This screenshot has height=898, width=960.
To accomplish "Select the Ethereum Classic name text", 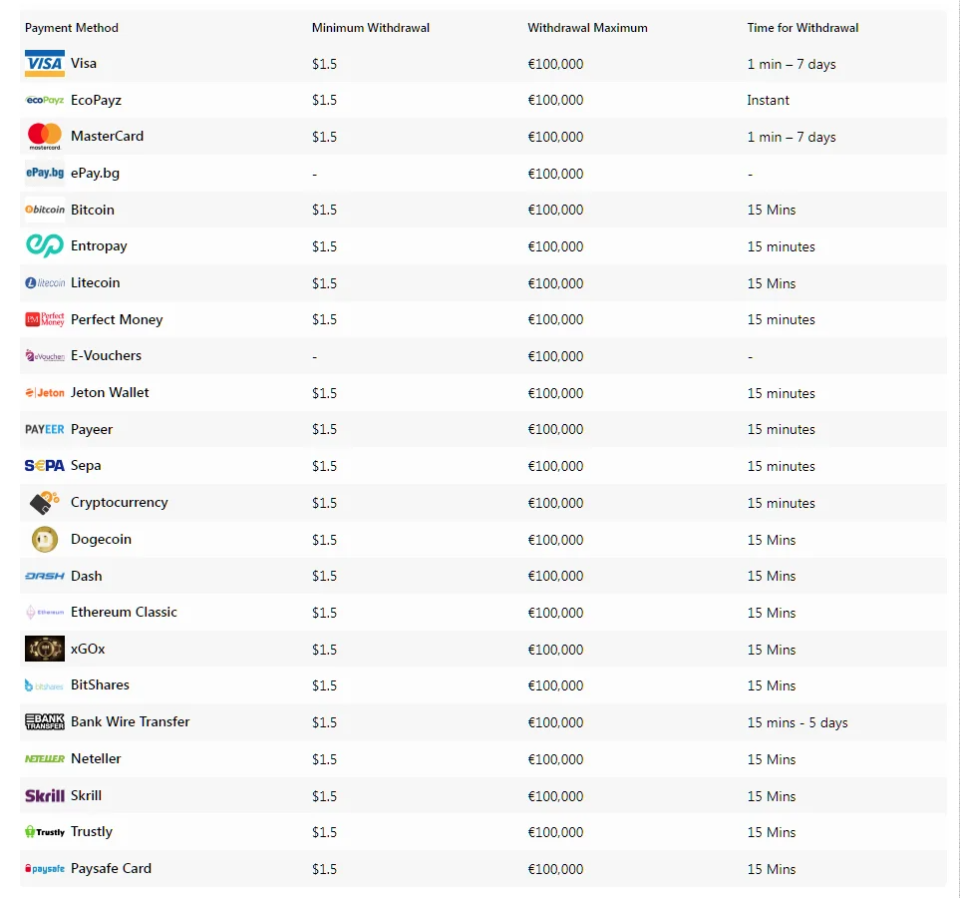I will pyautogui.click(x=124, y=613).
